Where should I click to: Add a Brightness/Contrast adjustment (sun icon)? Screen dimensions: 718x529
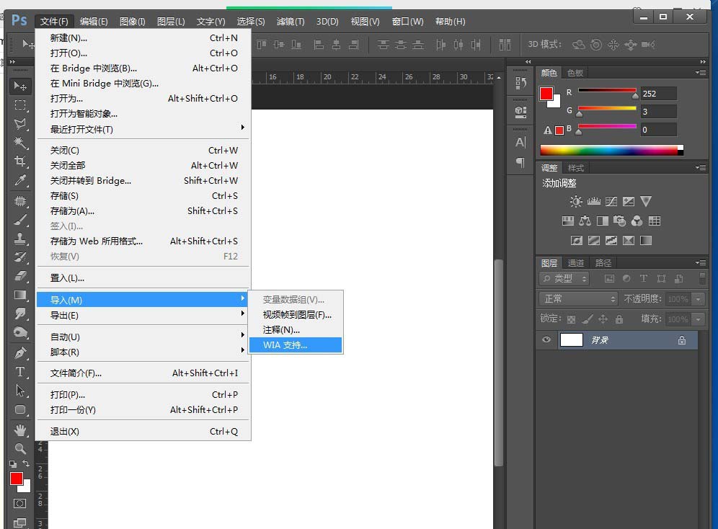575,202
